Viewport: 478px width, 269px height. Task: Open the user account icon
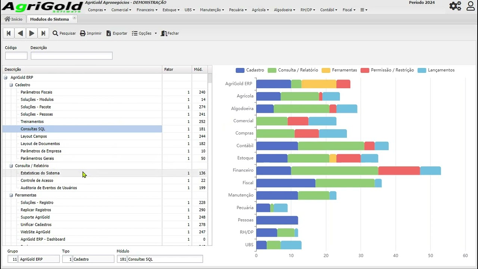click(471, 6)
